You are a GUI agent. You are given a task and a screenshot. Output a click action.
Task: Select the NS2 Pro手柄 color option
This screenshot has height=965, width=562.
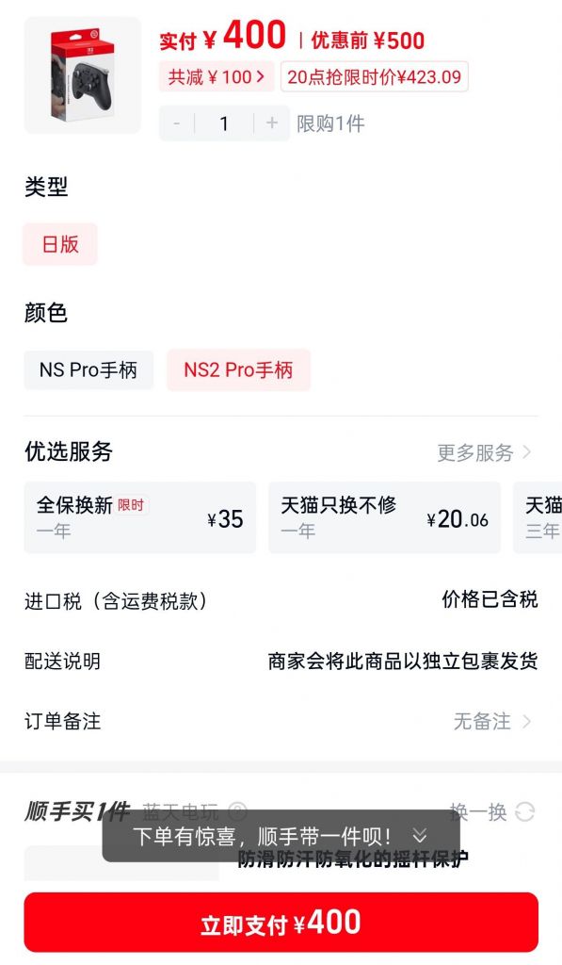238,370
